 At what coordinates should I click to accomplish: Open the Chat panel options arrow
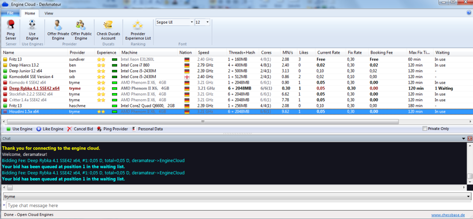(x=463, y=138)
